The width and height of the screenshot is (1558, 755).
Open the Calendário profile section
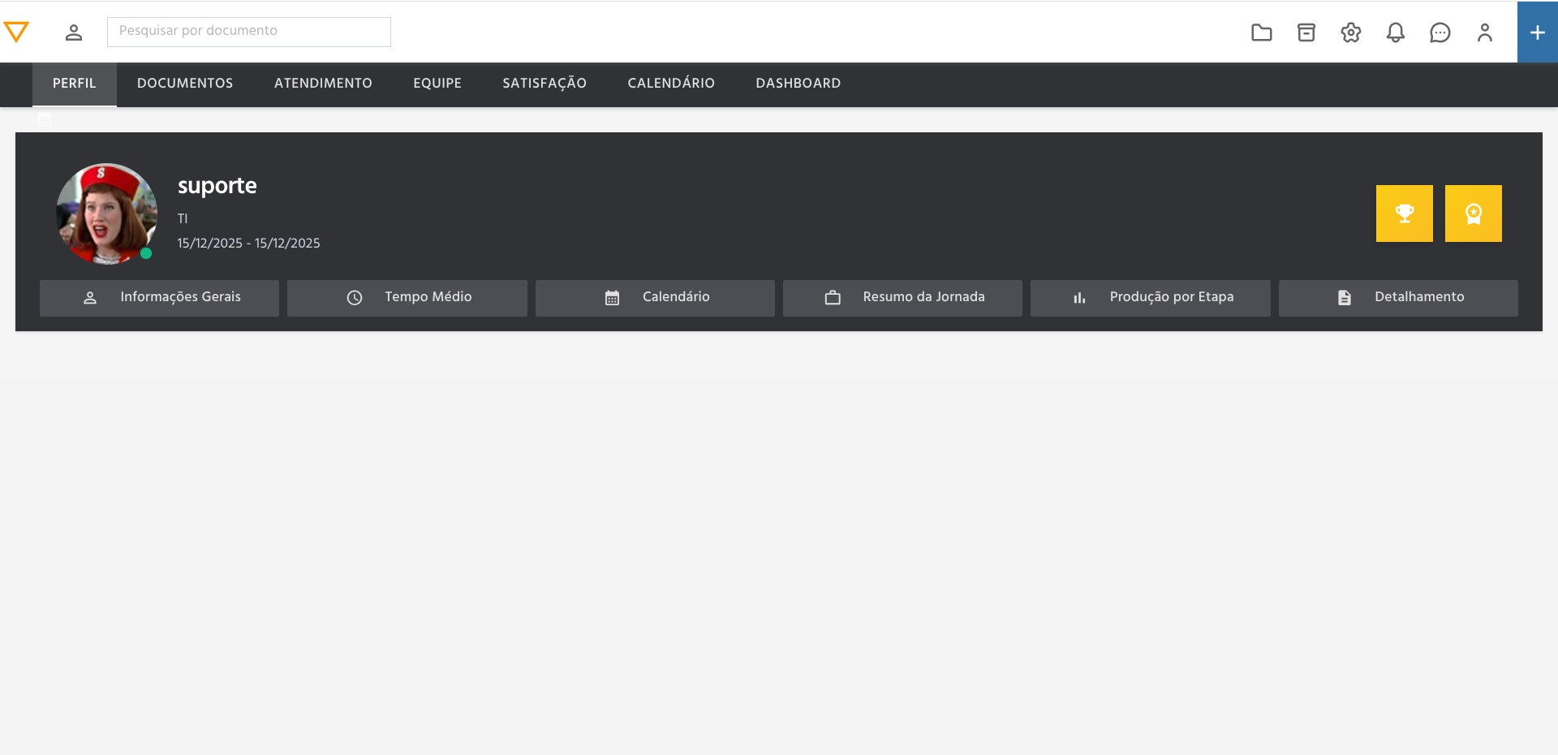click(x=655, y=298)
